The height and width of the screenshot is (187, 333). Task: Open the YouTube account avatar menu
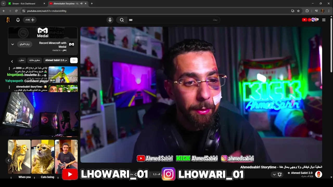point(8,20)
